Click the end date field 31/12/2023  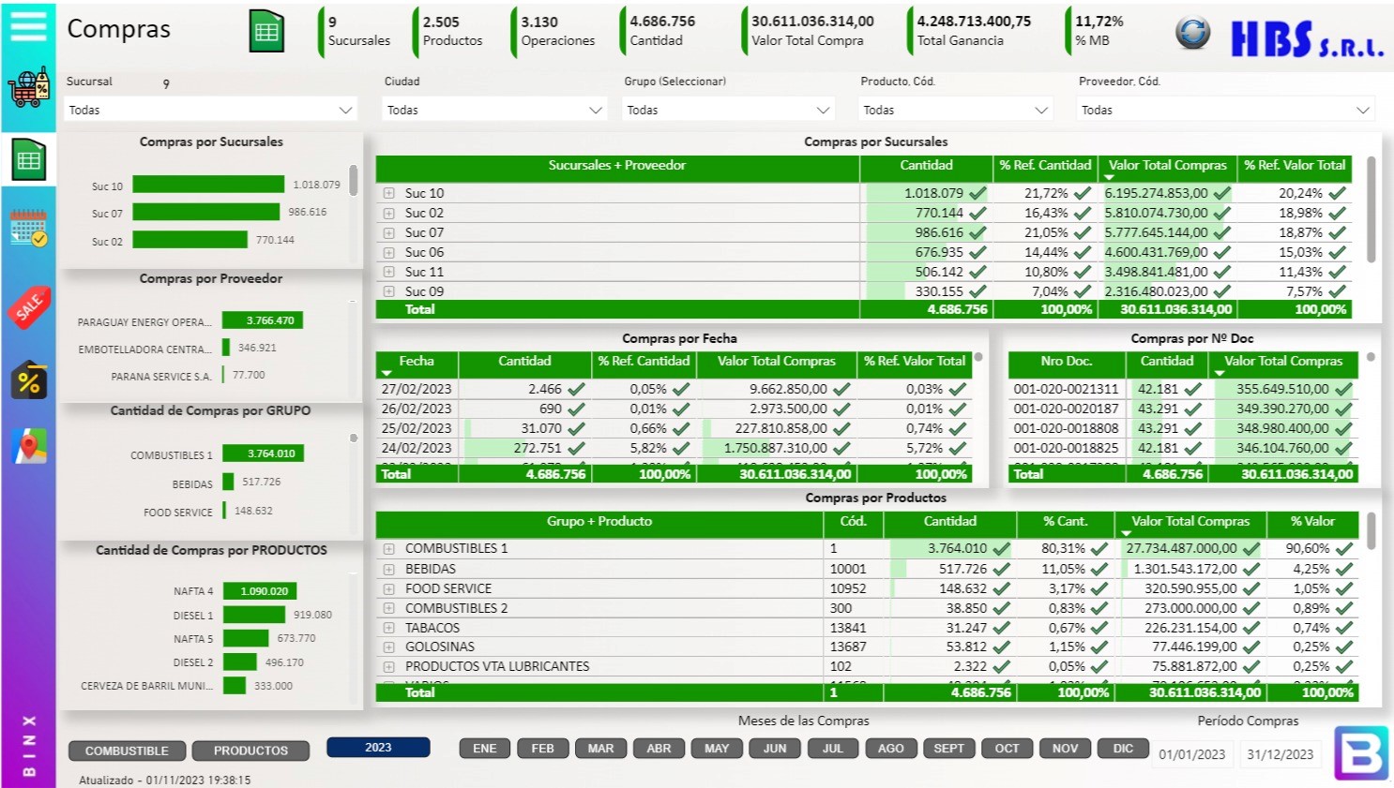(1280, 754)
